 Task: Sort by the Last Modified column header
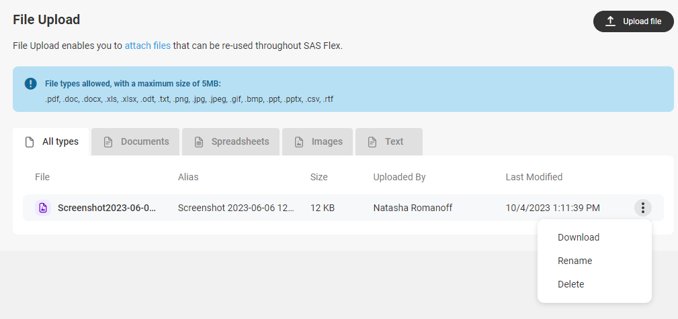point(534,177)
